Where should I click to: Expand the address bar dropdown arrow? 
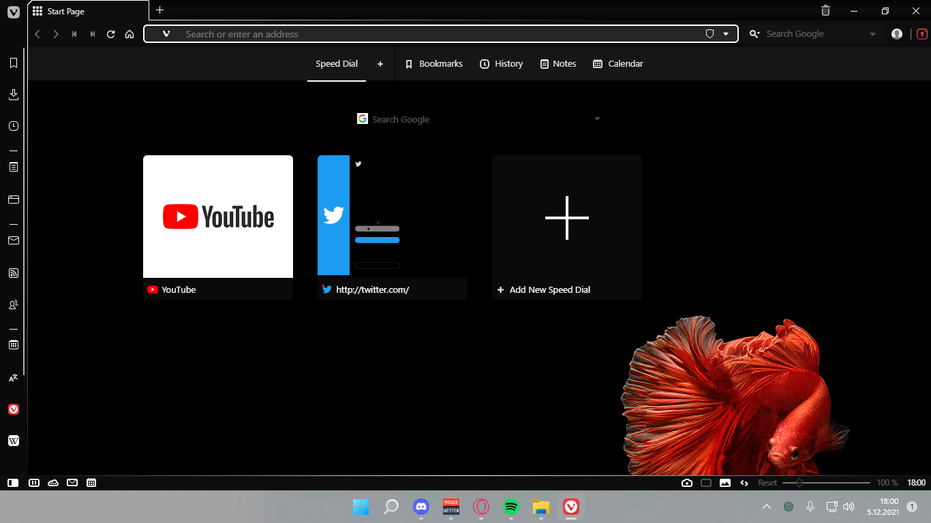726,34
